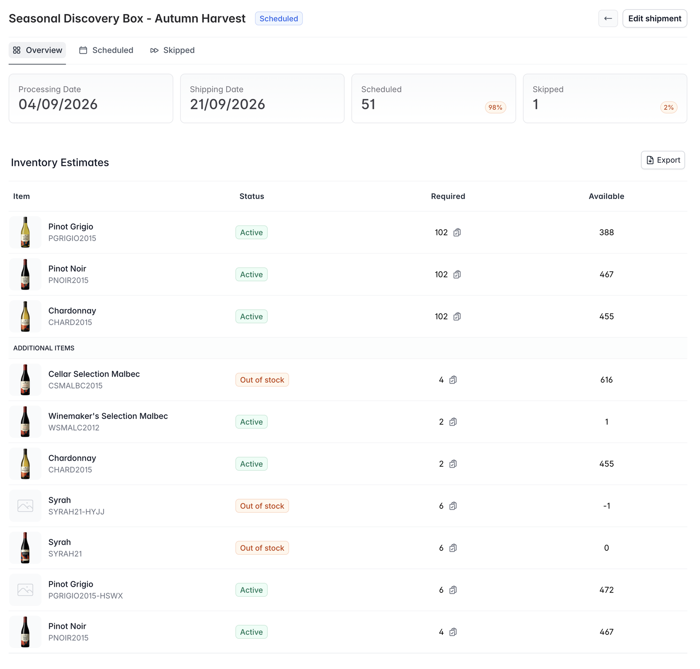The width and height of the screenshot is (700, 669).
Task: Click the Shipping Date card
Action: (x=262, y=98)
